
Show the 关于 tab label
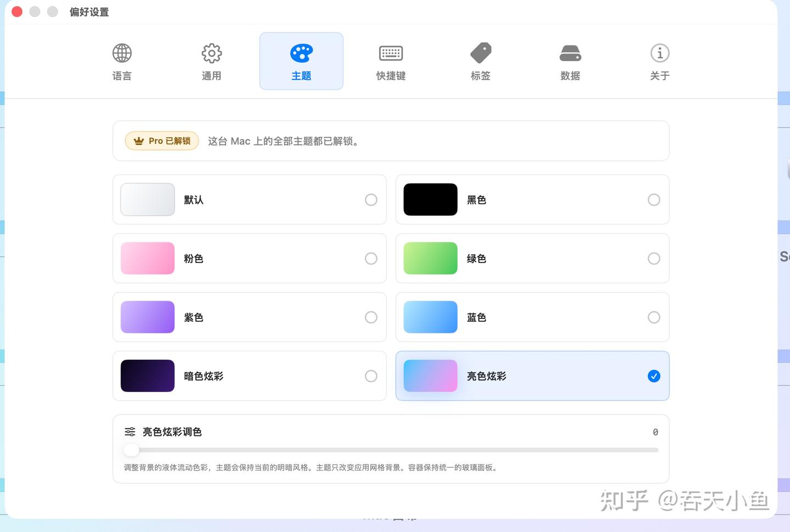660,76
